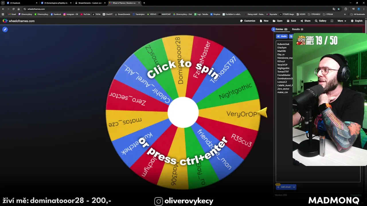Open the Keymailer bookmark
Image resolution: width=367 pixels, height=206 pixels.
click(272, 14)
